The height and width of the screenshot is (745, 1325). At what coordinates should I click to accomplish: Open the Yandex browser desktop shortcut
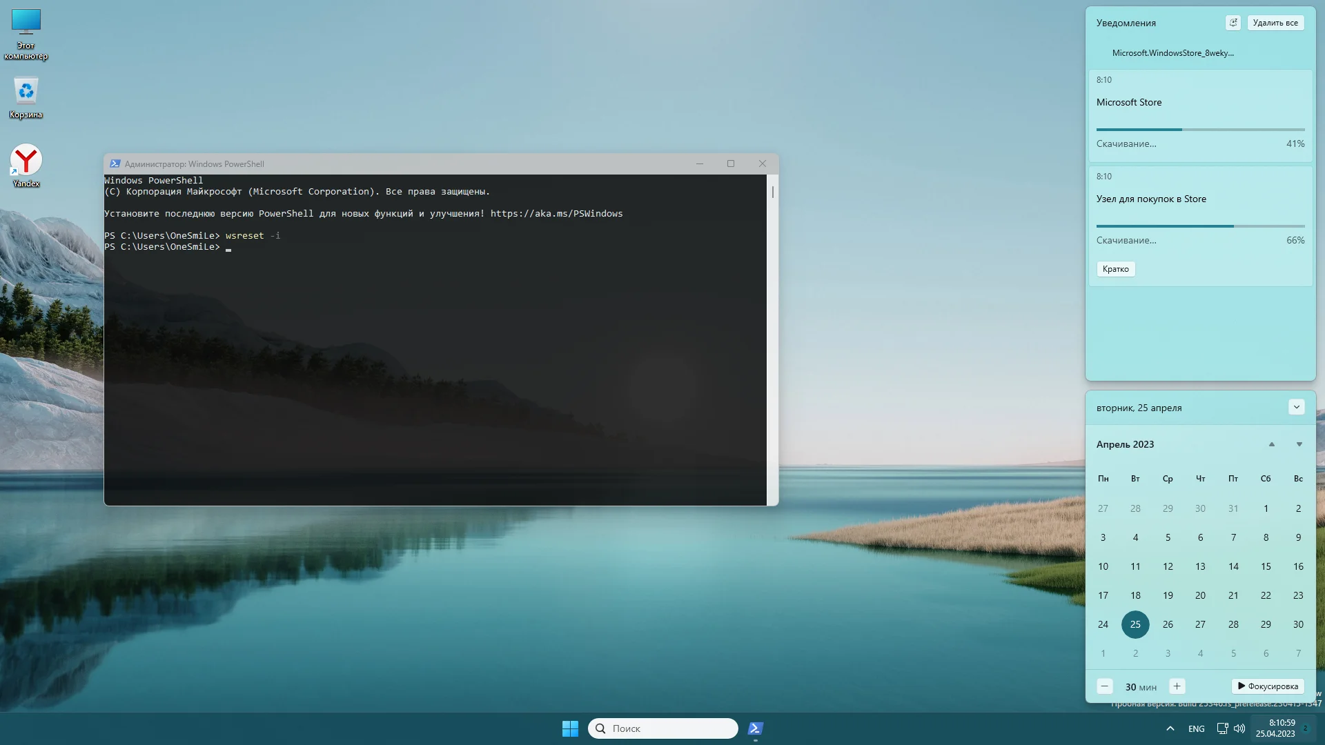click(26, 163)
